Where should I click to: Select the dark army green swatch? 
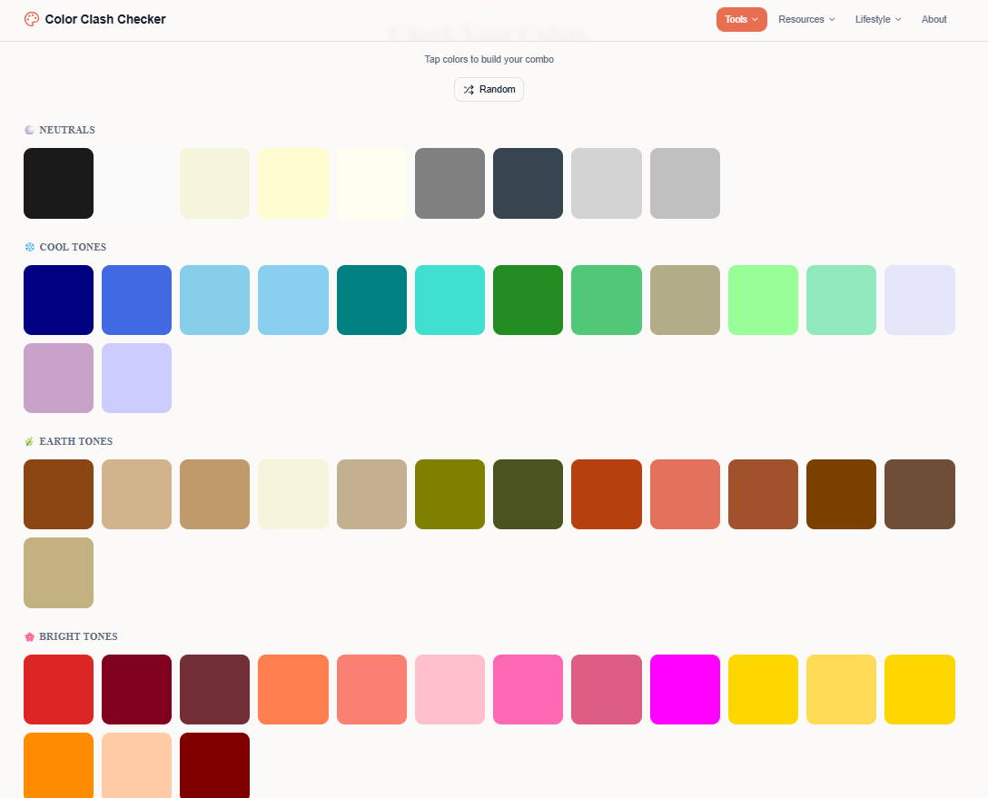(528, 495)
